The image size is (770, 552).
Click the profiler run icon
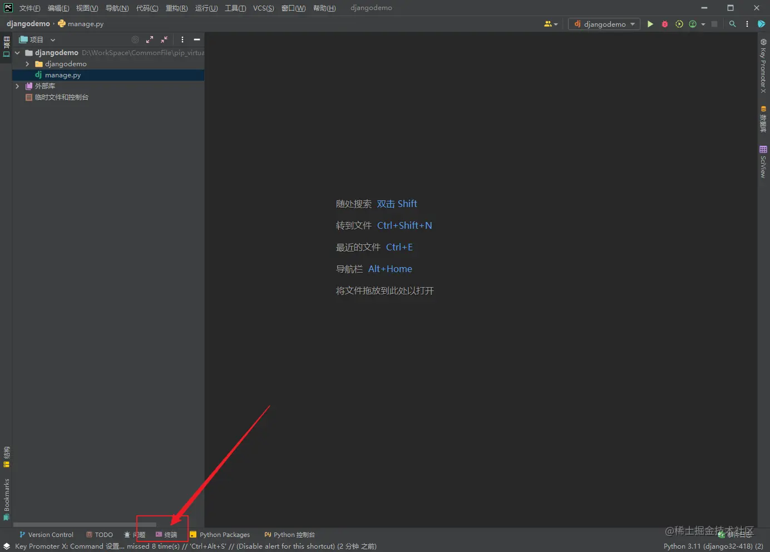point(693,24)
